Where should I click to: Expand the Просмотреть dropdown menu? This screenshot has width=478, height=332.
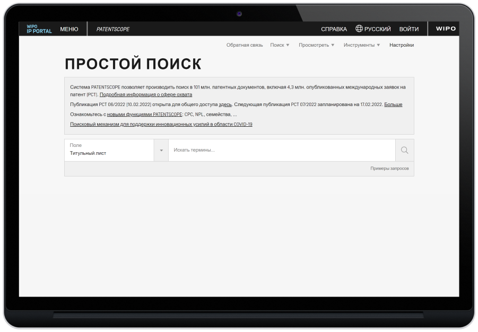(x=316, y=45)
